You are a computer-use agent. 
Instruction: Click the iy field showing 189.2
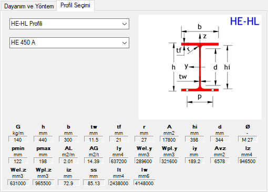[194, 161]
